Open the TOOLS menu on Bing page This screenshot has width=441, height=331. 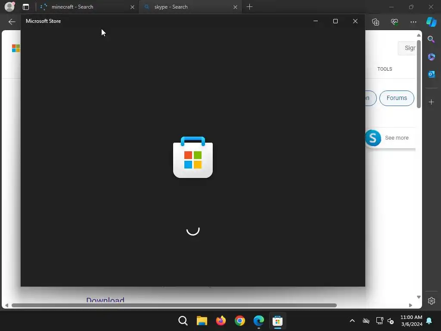click(x=385, y=69)
